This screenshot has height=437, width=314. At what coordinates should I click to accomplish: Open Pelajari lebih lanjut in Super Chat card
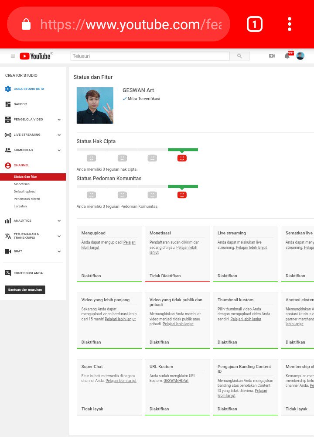(x=121, y=381)
